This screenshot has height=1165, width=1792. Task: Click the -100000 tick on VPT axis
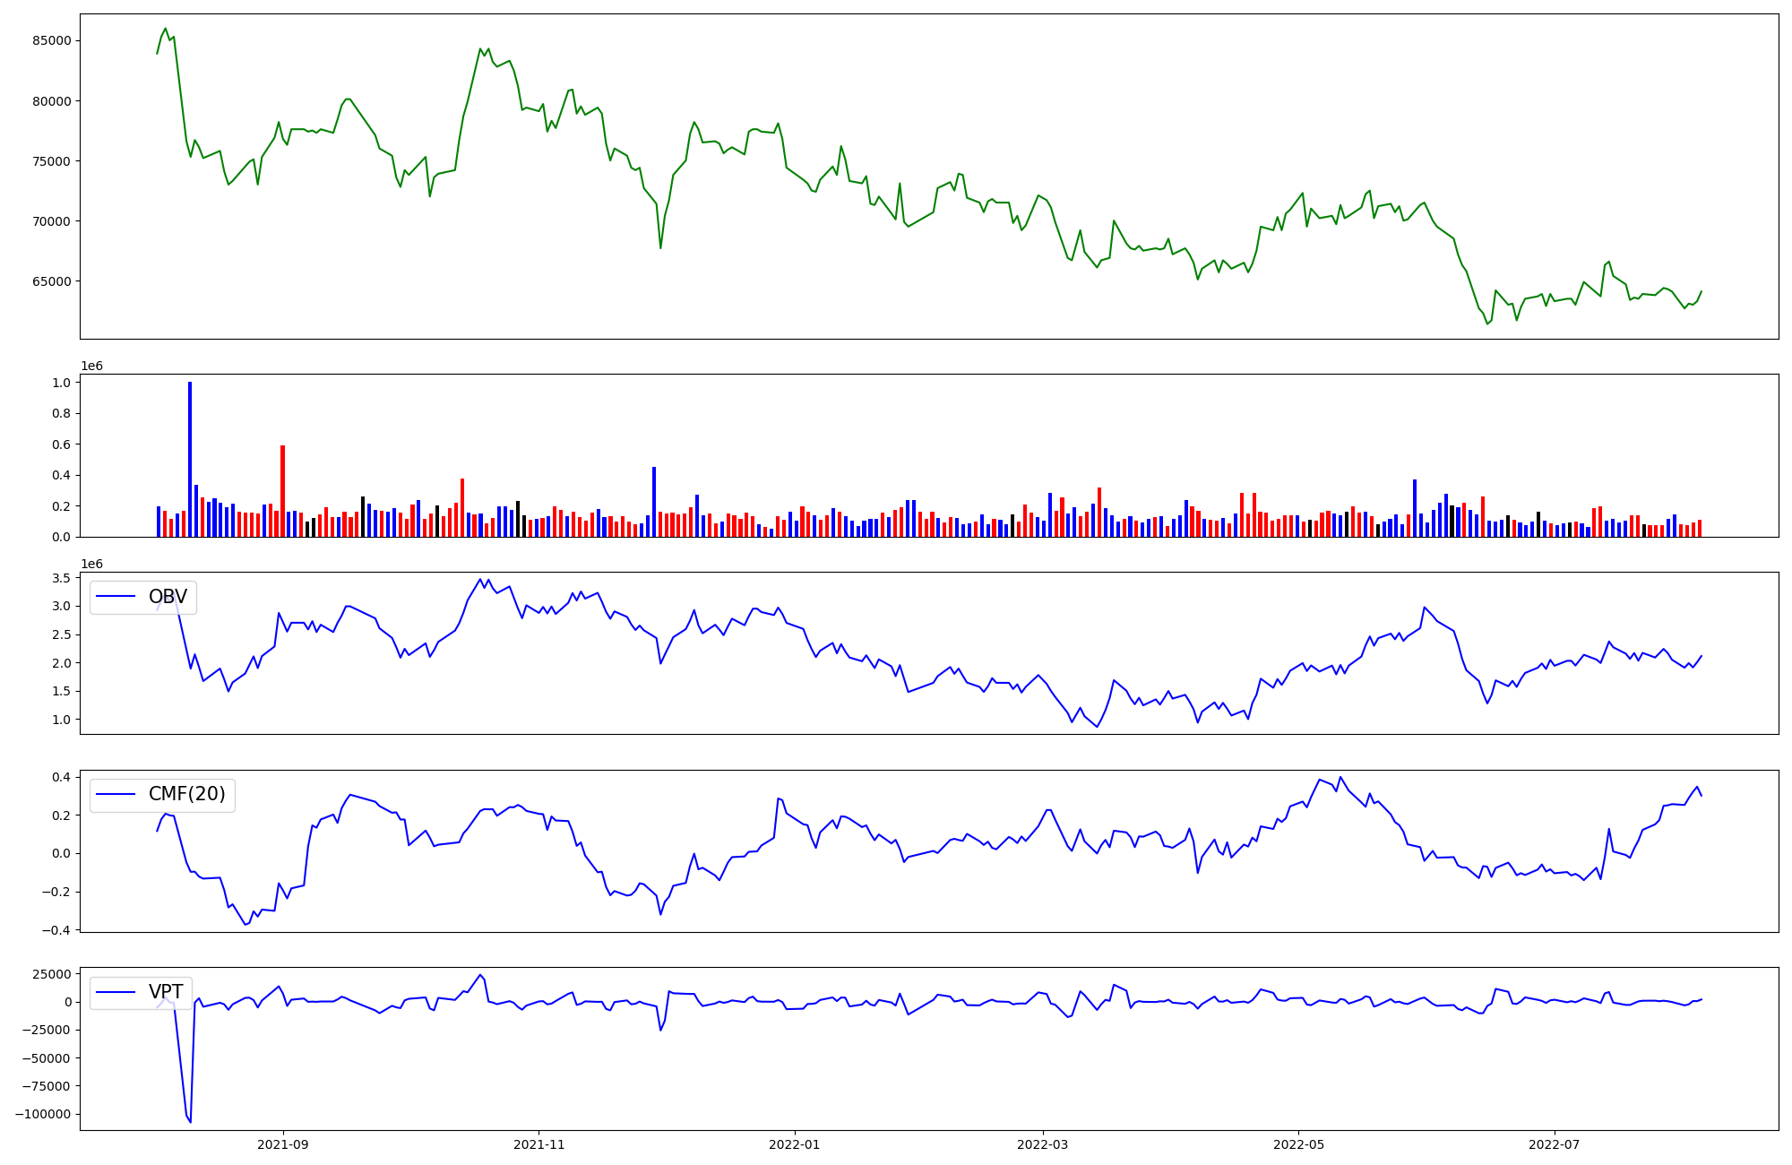pos(43,1114)
